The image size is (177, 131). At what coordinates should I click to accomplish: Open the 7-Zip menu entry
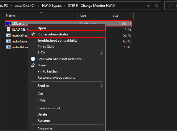tap(67, 53)
